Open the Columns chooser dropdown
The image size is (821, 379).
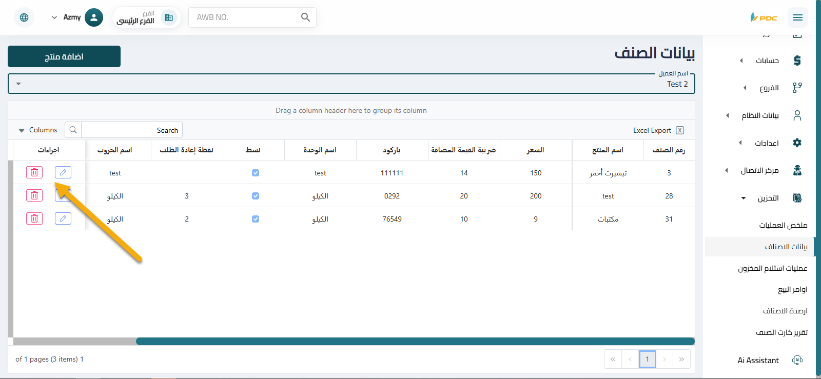tap(38, 130)
